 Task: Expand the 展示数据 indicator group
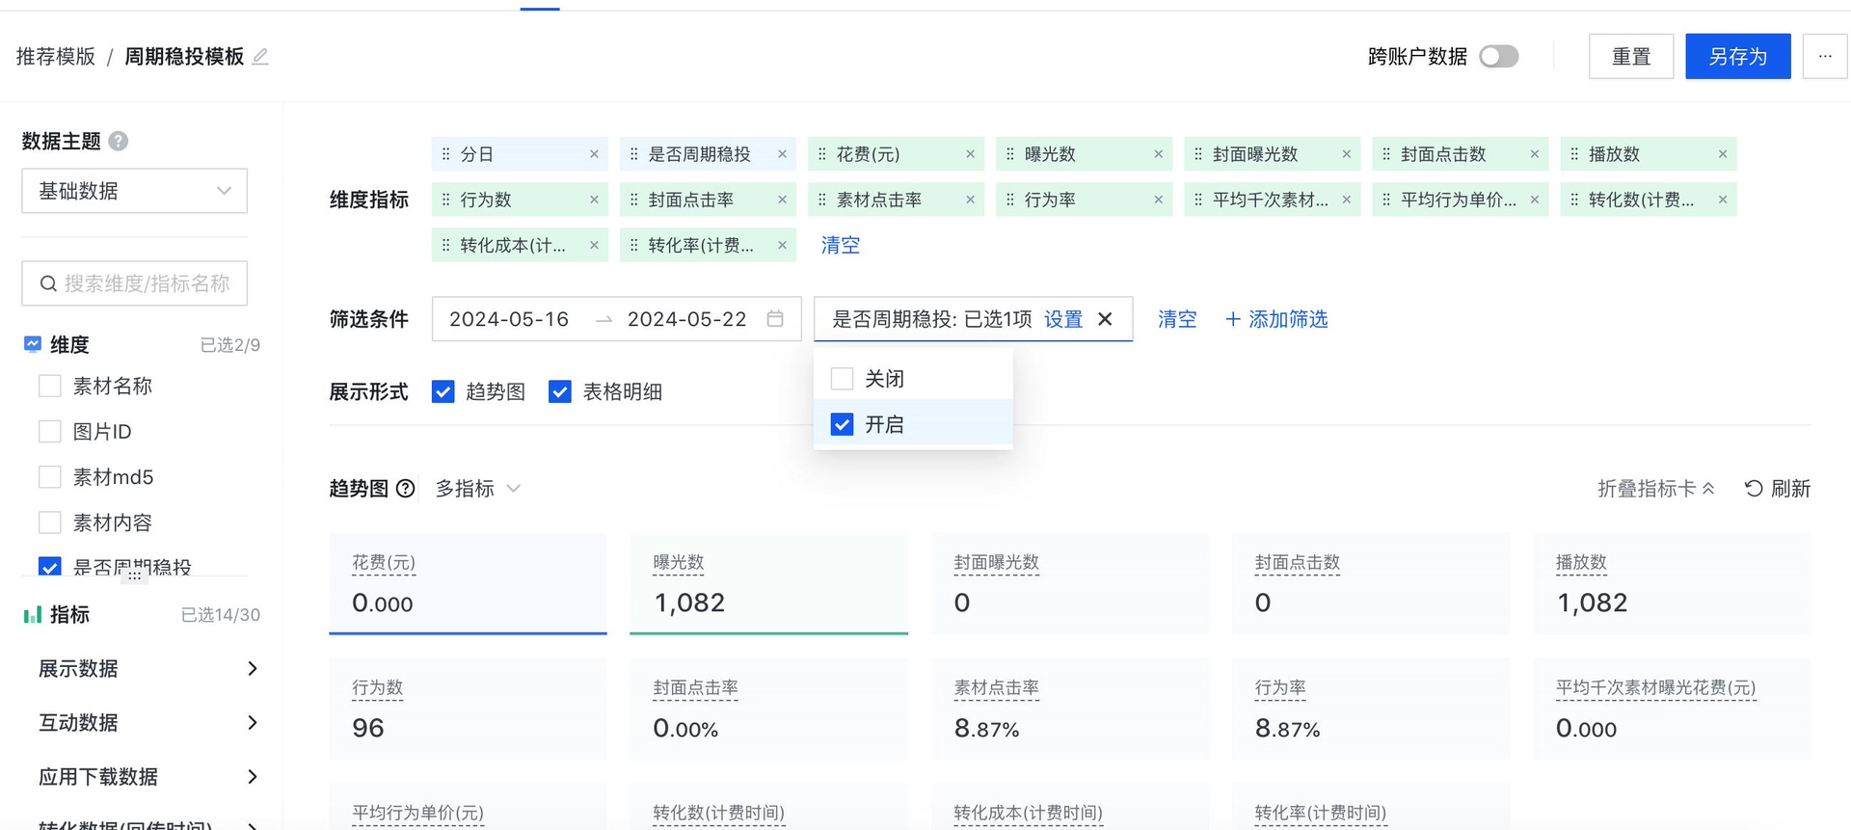pyautogui.click(x=148, y=669)
